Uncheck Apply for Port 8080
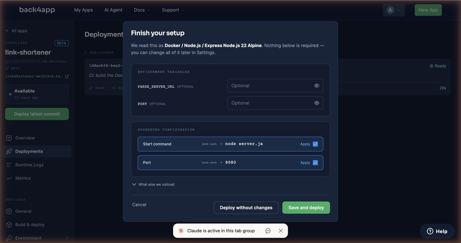The image size is (461, 243). [315, 163]
